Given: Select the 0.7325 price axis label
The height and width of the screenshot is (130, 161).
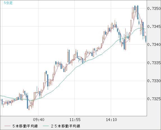Looking at the screenshot, I should coord(154,99).
